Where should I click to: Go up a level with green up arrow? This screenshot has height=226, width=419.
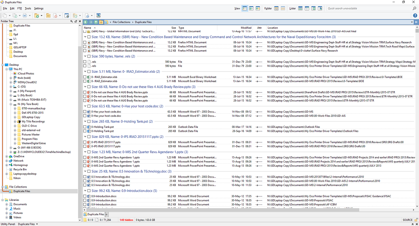(x=96, y=22)
